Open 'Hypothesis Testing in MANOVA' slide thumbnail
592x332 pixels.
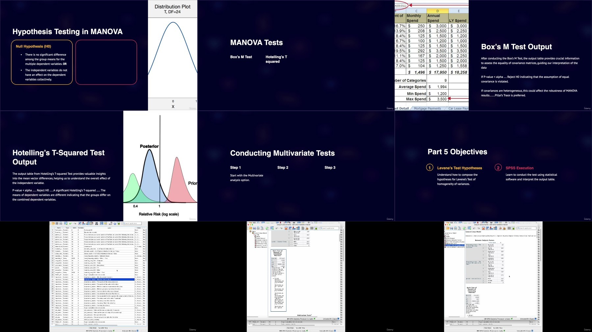tap(99, 55)
